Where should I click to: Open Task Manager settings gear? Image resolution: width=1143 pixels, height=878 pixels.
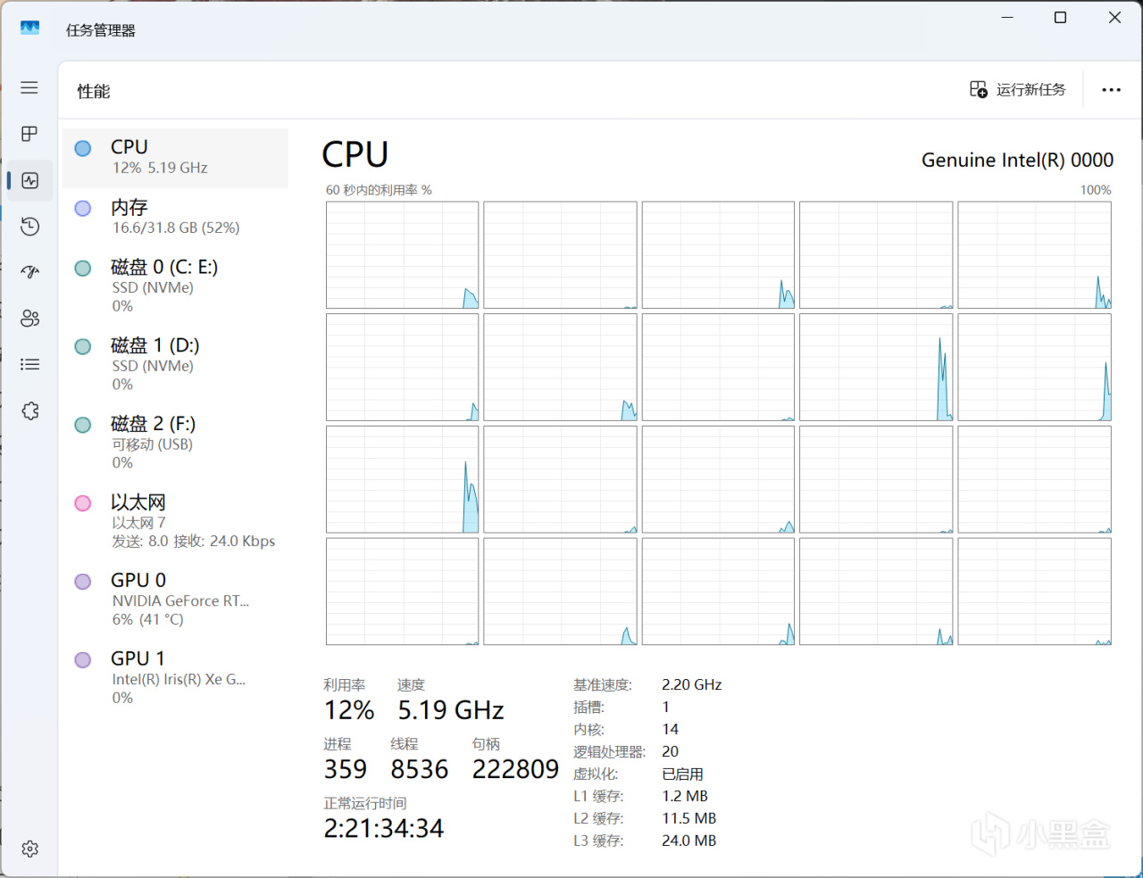pos(29,849)
